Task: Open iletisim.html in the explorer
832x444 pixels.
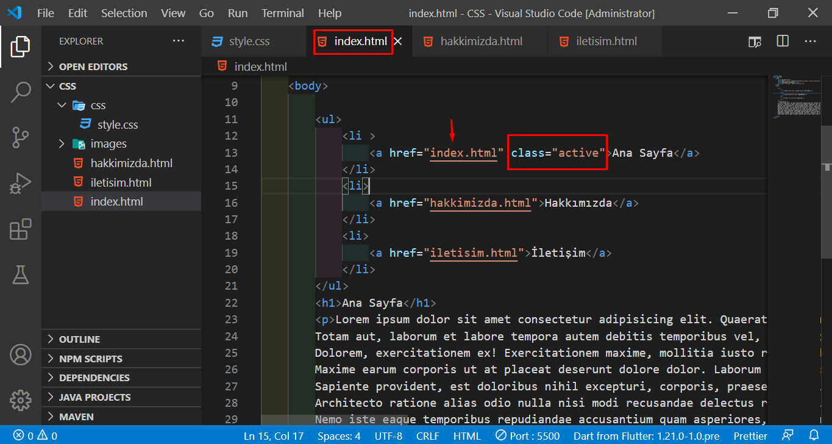Action: 121,182
